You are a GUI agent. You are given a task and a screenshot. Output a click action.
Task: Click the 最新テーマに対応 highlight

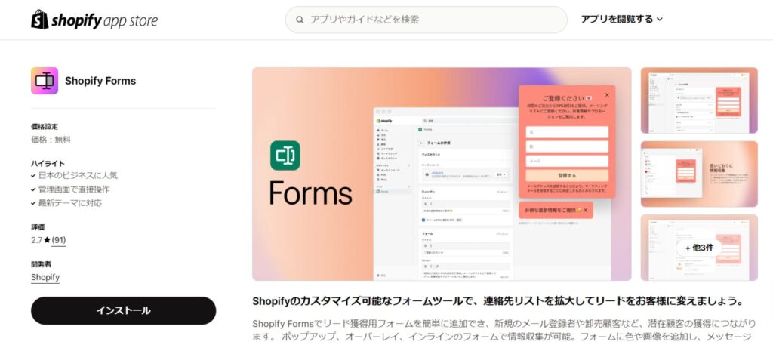(x=70, y=203)
